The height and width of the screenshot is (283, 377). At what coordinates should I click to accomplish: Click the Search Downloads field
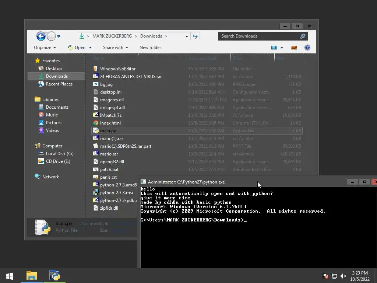pyautogui.click(x=263, y=36)
